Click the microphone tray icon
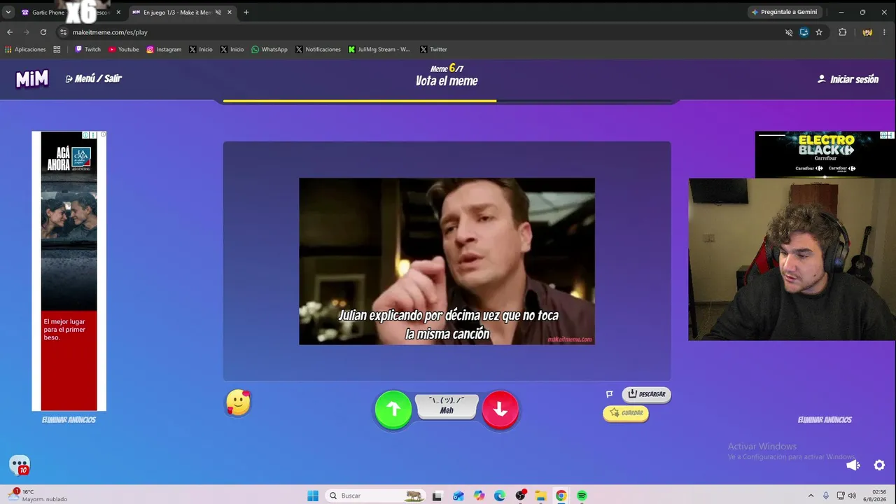This screenshot has height=504, width=896. click(x=826, y=496)
